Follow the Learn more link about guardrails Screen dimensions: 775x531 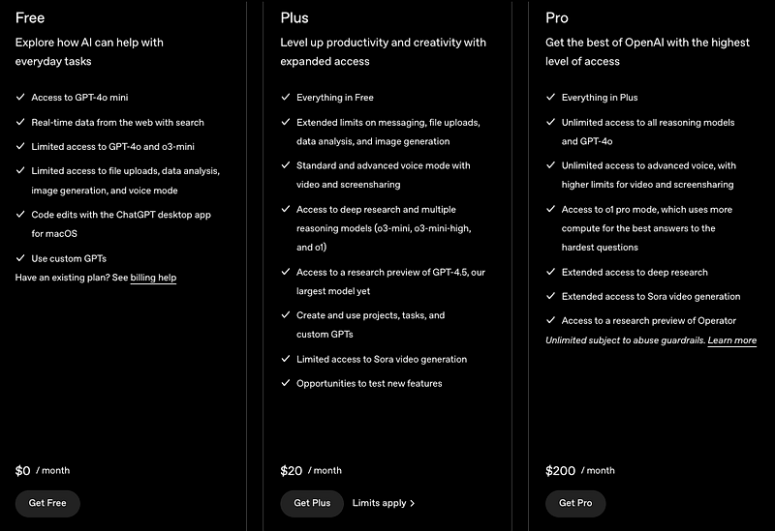tap(732, 340)
